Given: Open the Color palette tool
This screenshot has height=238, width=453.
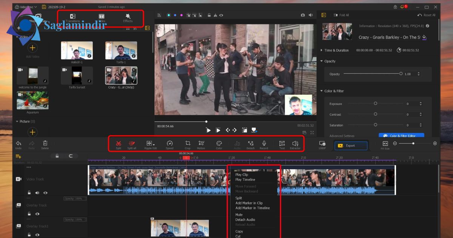Looking at the screenshot, I should [x=219, y=143].
